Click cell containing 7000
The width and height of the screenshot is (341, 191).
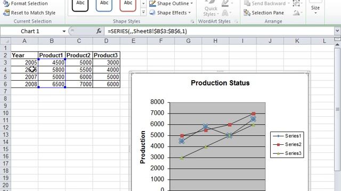point(79,84)
